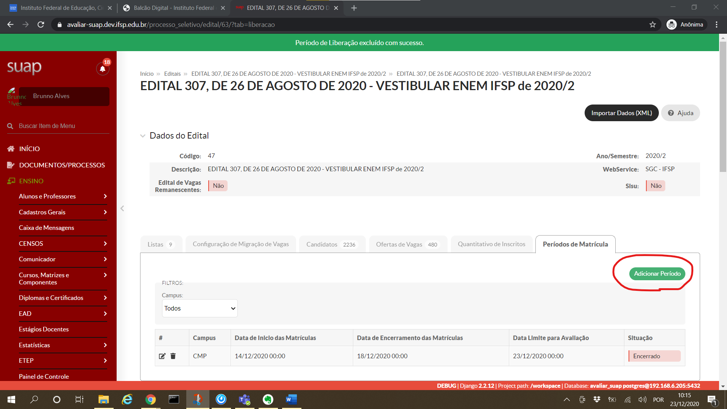Open a new browser tab
727x409 pixels.
tap(354, 8)
